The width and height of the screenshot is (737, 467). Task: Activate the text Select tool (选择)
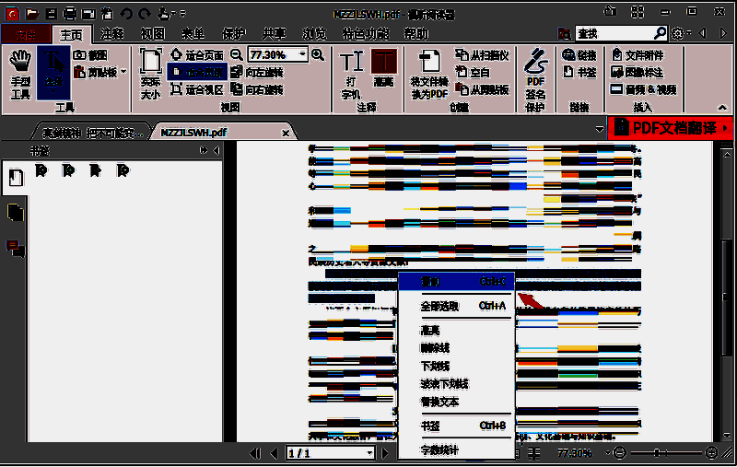(x=53, y=73)
